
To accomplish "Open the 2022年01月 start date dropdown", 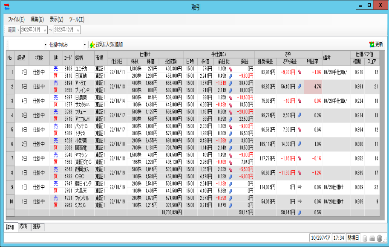I will pos(45,30).
